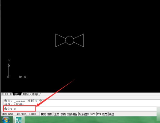160x123 pixels.
Task: Toggle 栅格 grid display
Action: [50, 114]
